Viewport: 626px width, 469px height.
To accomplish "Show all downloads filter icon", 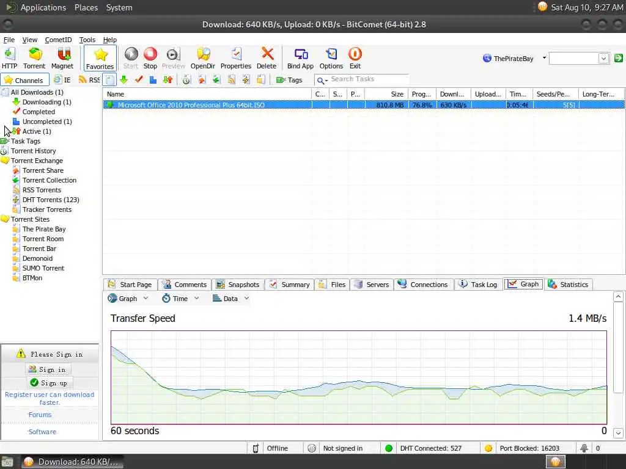I will pos(110,80).
